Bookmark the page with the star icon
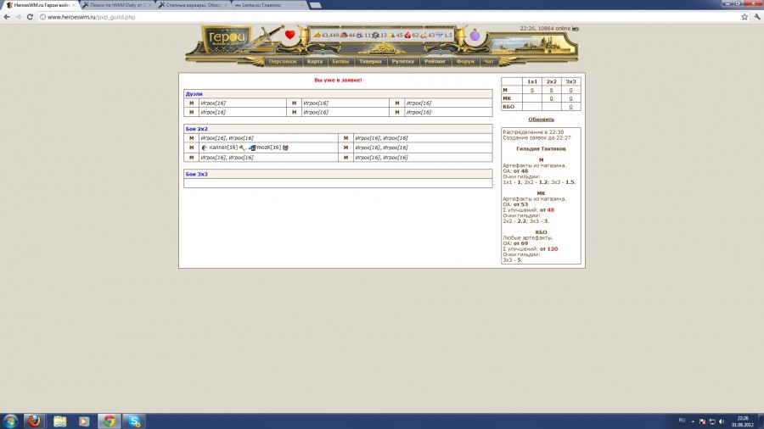Image resolution: width=764 pixels, height=429 pixels. [x=744, y=17]
